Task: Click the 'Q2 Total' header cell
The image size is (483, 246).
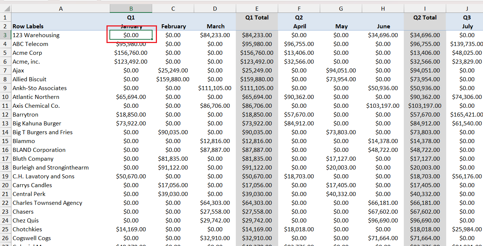Action: pos(425,17)
